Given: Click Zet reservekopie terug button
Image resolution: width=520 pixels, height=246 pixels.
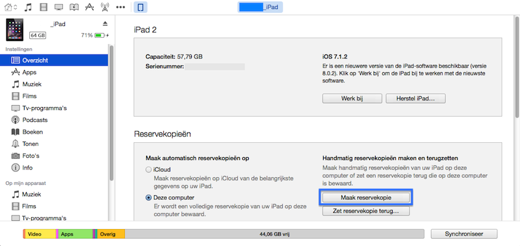Looking at the screenshot, I should pos(366,210).
